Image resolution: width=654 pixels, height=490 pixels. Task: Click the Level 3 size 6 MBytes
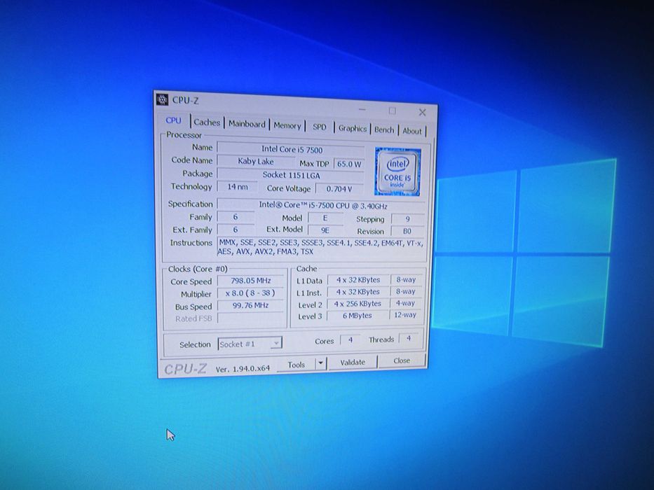[357, 316]
